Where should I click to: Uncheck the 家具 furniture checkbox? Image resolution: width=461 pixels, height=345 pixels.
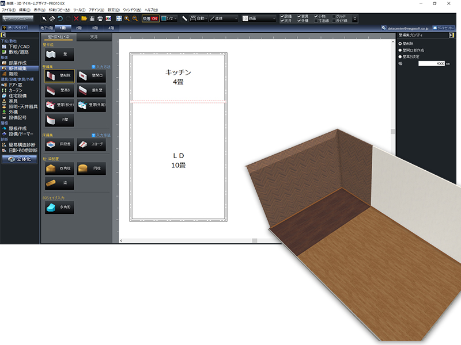coord(298,16)
